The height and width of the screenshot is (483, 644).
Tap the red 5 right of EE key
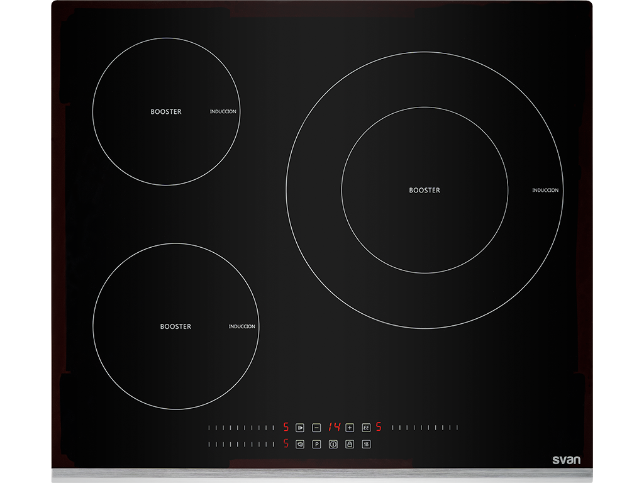click(379, 427)
